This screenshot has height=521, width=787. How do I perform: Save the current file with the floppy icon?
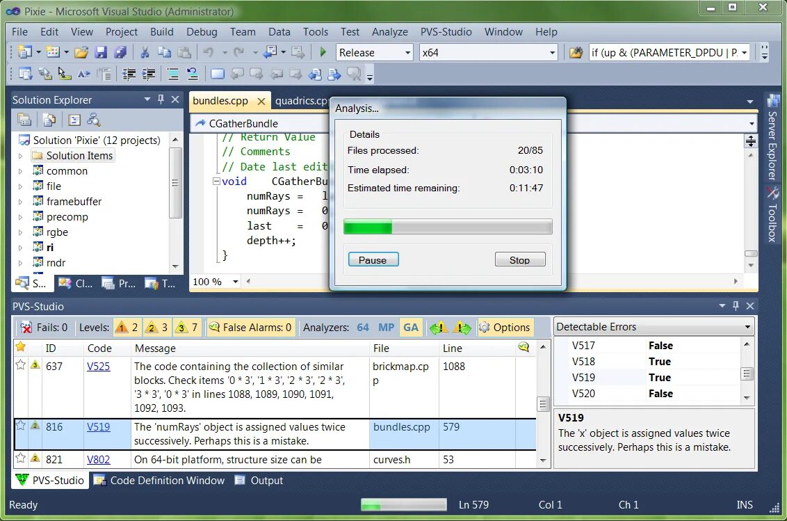point(101,52)
